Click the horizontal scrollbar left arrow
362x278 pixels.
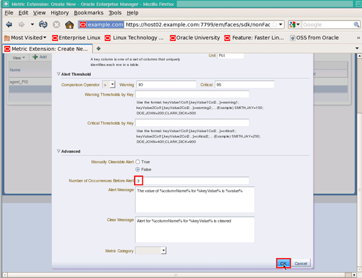point(5,275)
